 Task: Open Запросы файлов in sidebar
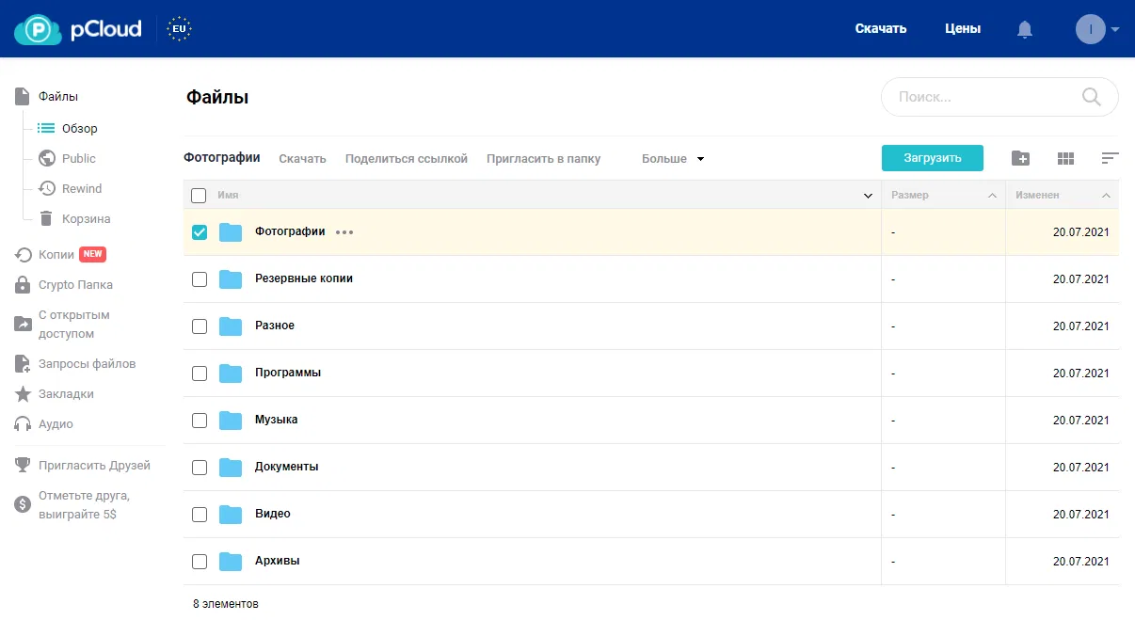click(x=74, y=363)
